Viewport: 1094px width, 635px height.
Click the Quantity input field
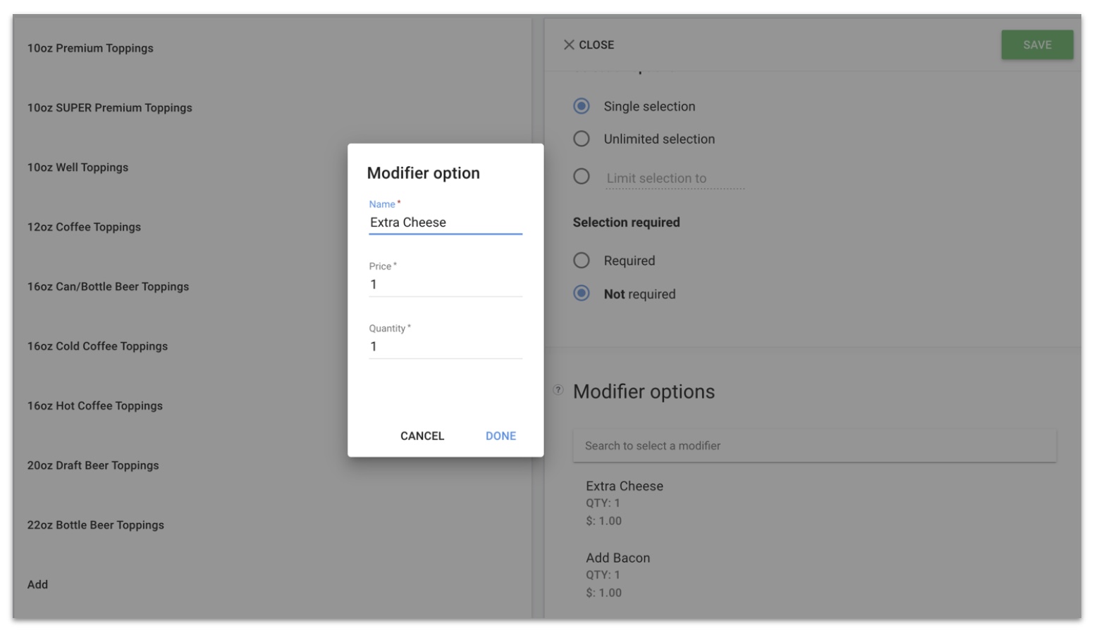445,346
